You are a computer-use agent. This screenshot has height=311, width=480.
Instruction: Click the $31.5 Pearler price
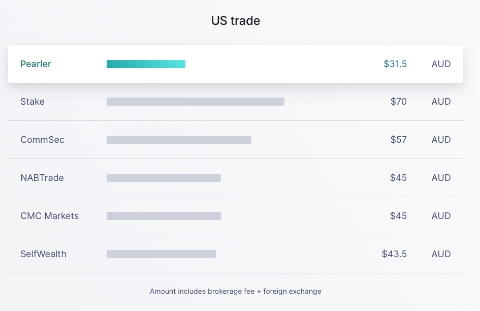pyautogui.click(x=395, y=64)
